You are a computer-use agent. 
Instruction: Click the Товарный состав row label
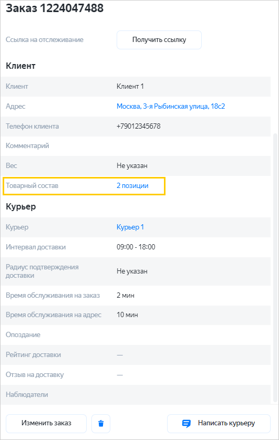(x=32, y=186)
